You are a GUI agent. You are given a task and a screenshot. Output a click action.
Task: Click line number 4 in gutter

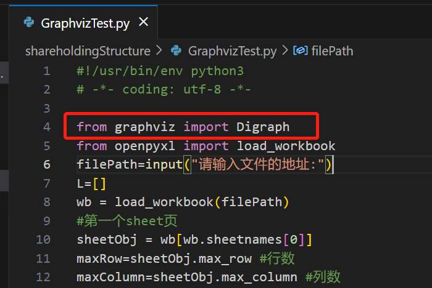click(x=47, y=127)
